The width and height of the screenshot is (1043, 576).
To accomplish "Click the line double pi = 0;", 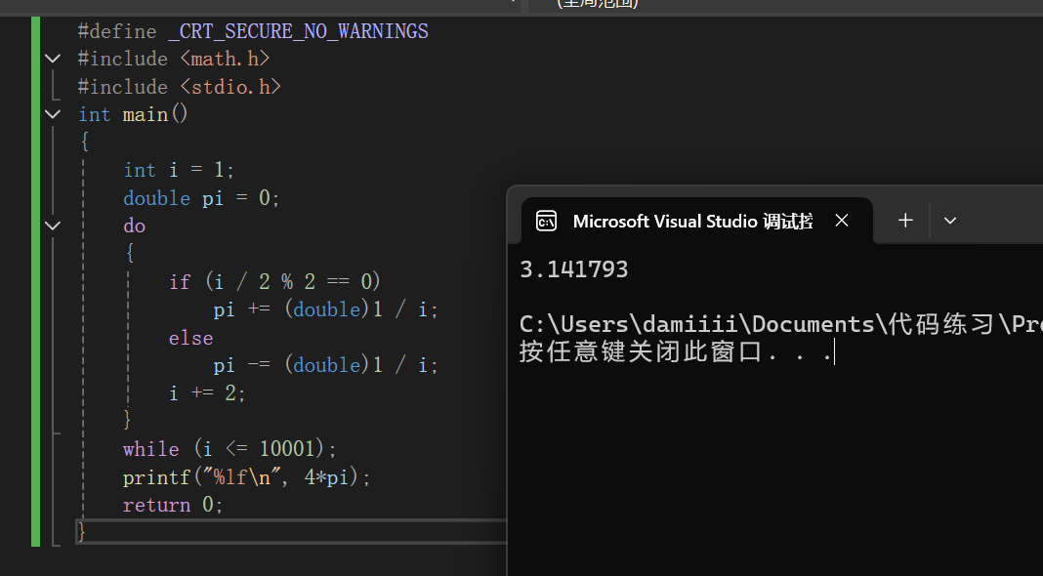I will [201, 198].
